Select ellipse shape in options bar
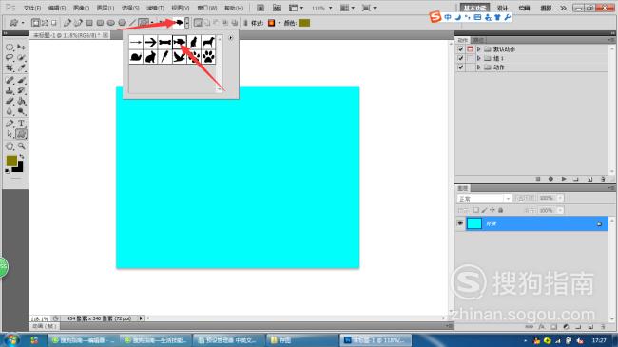618x347 pixels. (x=111, y=23)
